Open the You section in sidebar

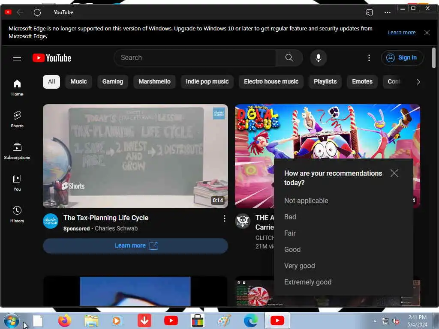click(x=17, y=182)
